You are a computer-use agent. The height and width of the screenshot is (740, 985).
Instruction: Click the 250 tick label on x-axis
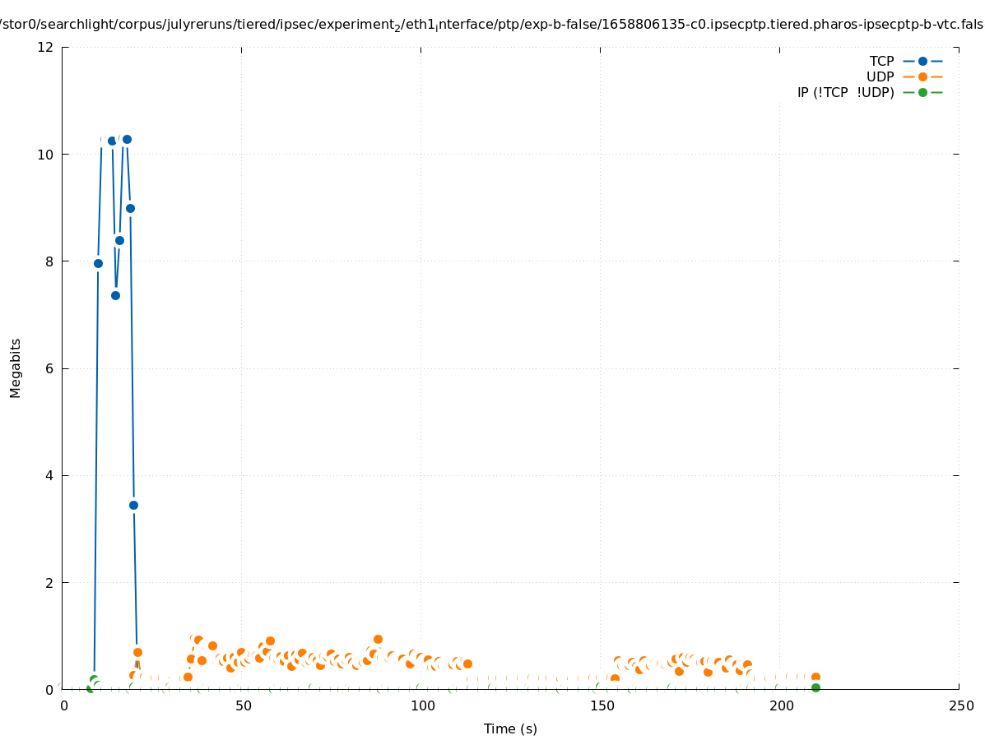[x=959, y=705]
